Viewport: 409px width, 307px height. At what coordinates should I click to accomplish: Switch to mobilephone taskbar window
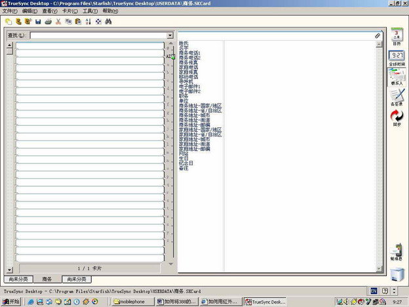[x=133, y=302]
